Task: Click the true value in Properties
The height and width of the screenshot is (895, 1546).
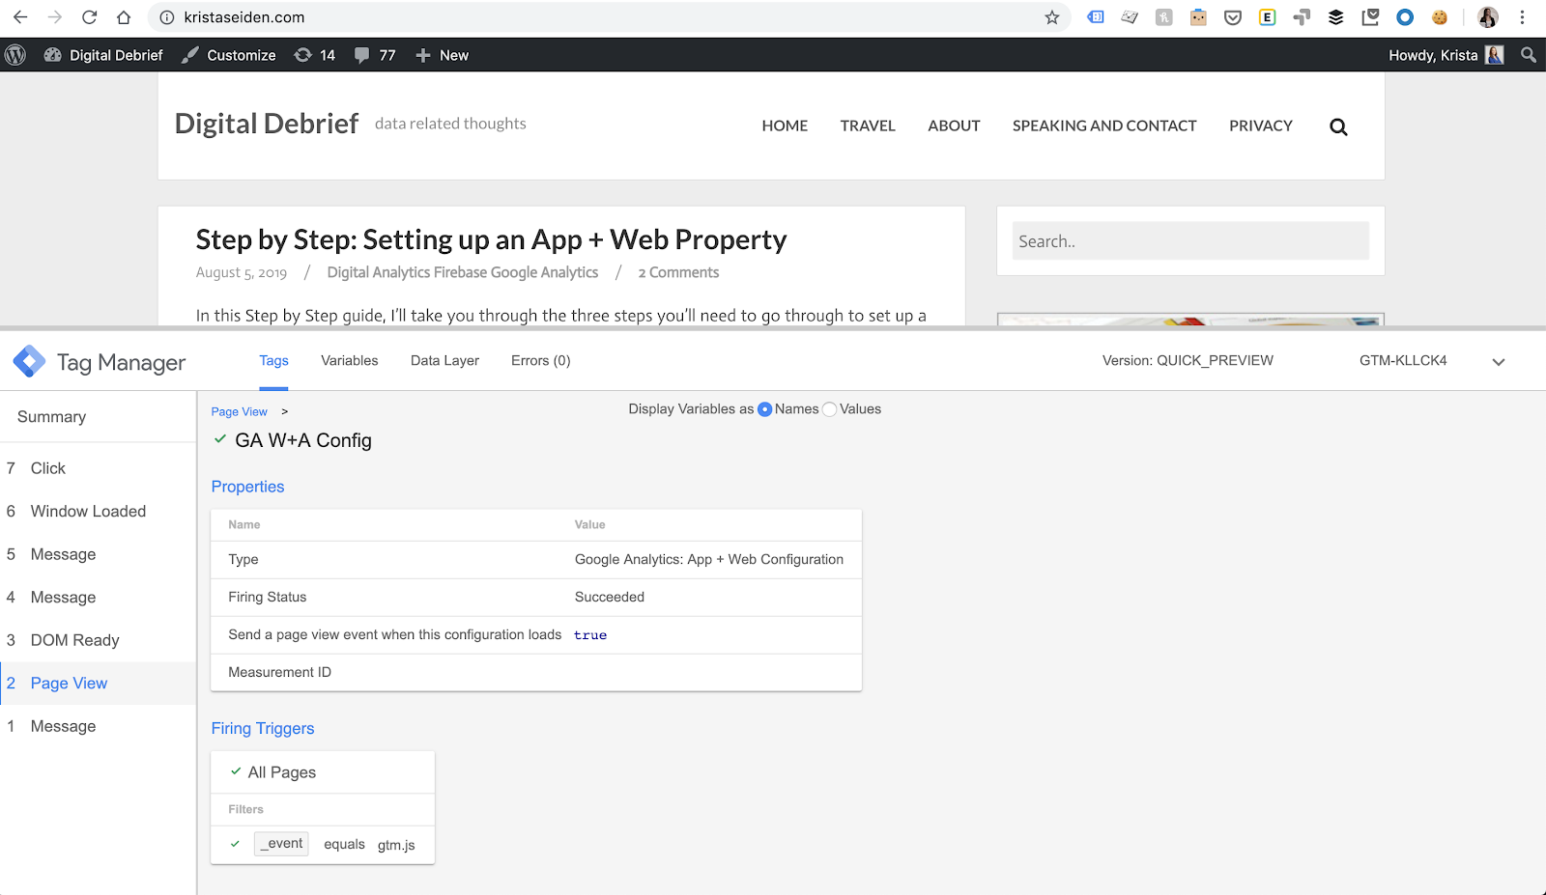Action: click(590, 635)
